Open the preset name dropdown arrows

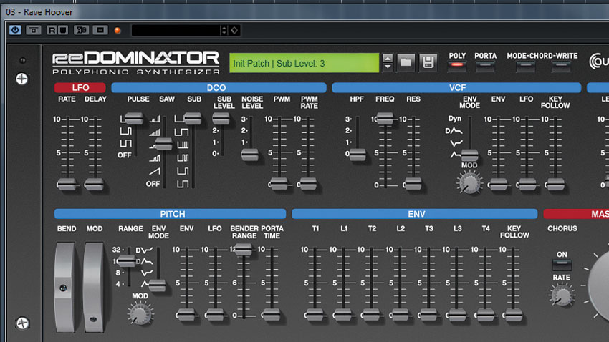(224, 30)
